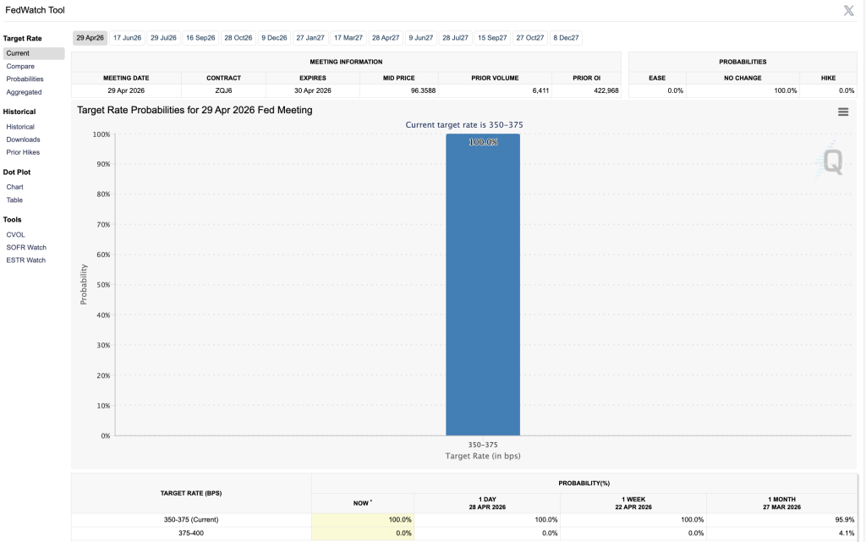Open the chart hamburger menu icon
Image resolution: width=866 pixels, height=542 pixels.
pos(842,112)
